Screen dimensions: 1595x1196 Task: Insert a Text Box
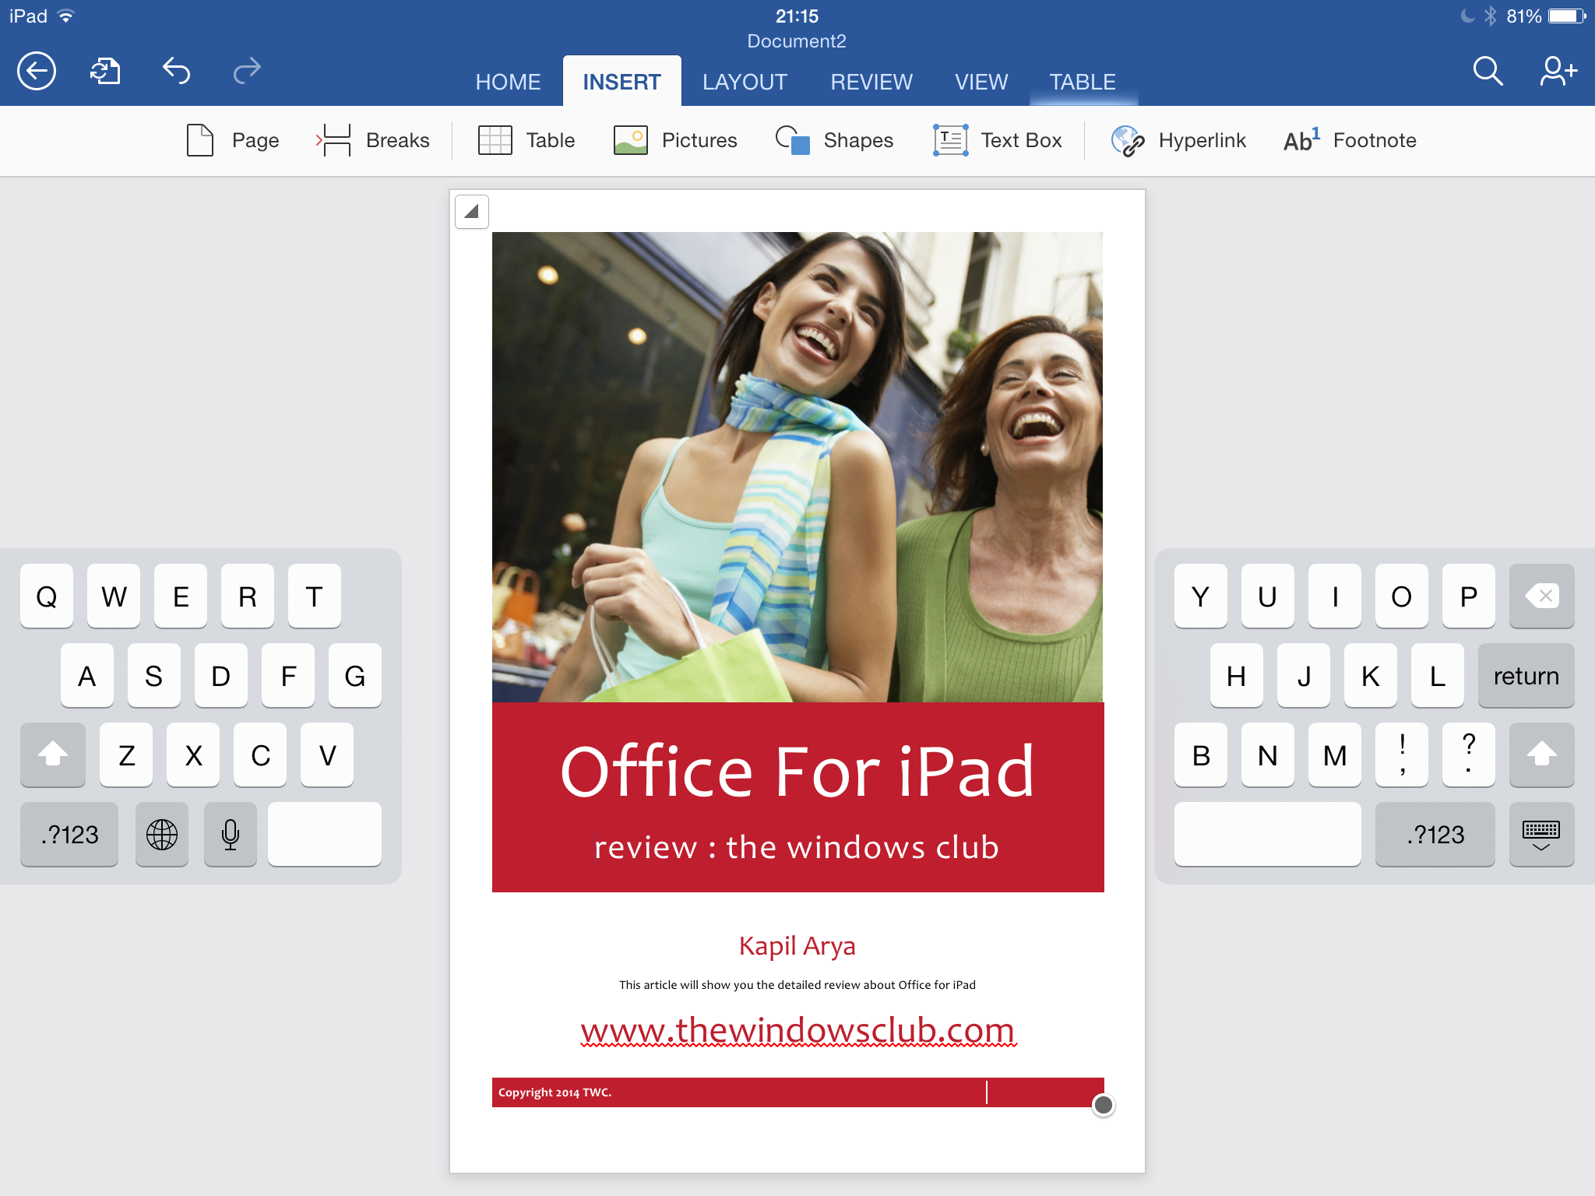[x=998, y=140]
